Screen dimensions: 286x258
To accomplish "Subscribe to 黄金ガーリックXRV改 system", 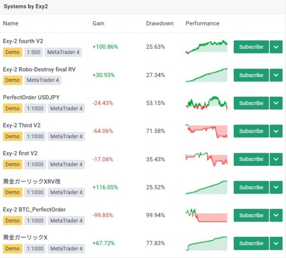I will point(251,187).
